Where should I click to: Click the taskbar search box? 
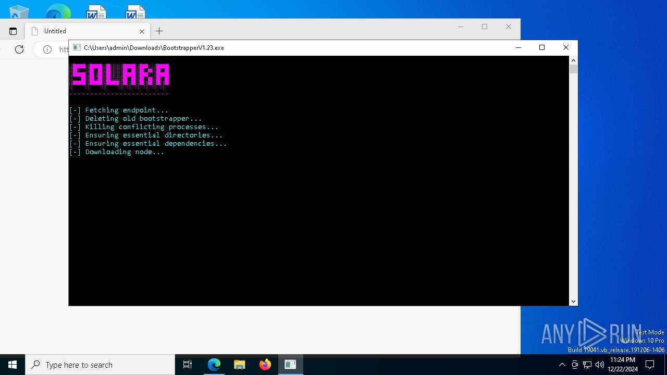100,365
